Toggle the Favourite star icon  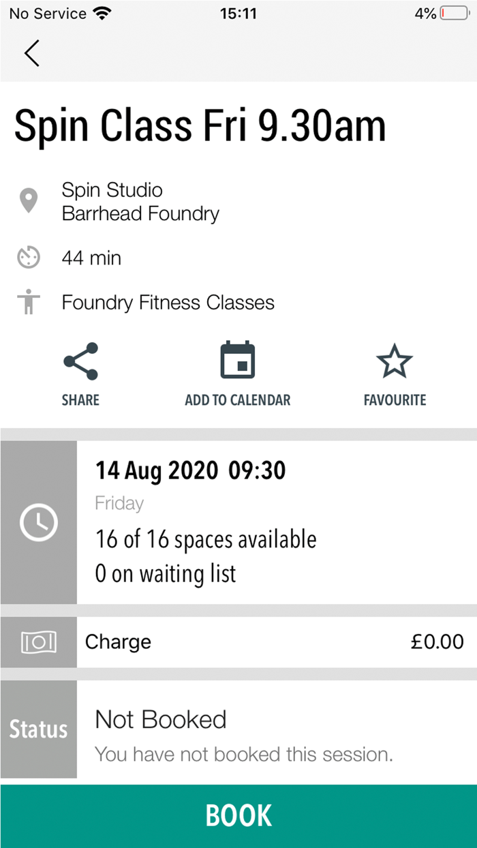(395, 361)
